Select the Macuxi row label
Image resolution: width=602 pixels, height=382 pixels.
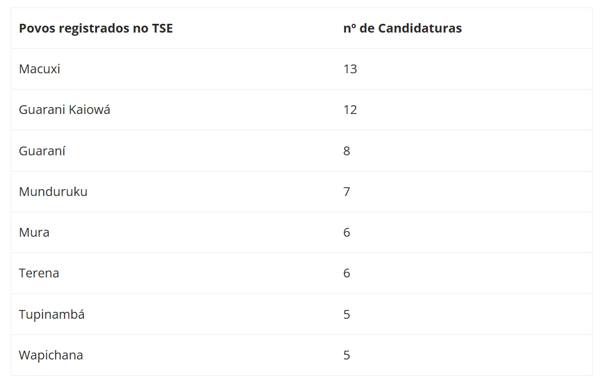[x=39, y=69]
